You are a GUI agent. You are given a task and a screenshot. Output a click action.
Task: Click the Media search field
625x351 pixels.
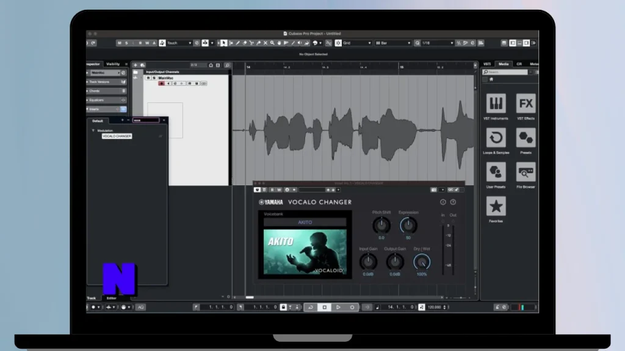click(505, 72)
